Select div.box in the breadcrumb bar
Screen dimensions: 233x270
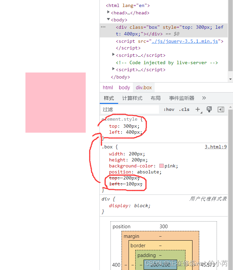[x=144, y=88]
